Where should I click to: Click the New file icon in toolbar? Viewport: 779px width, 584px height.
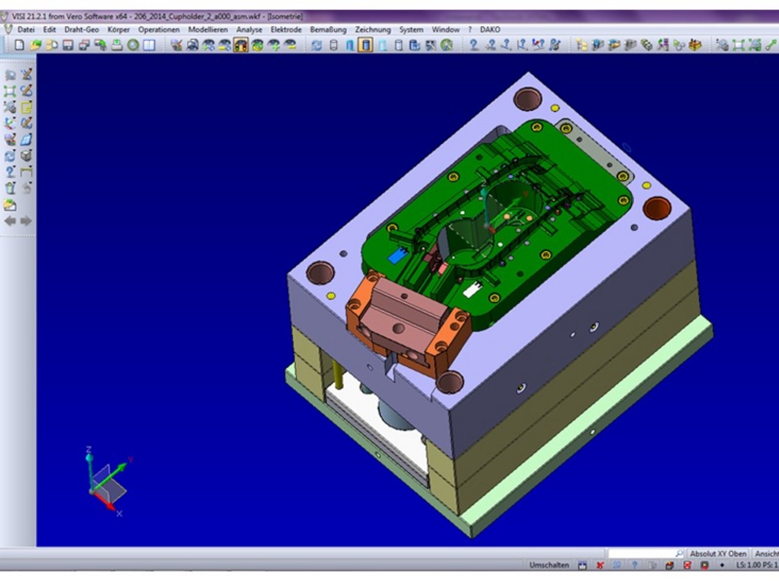coord(19,45)
